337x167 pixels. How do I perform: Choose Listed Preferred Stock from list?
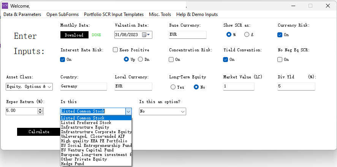pyautogui.click(x=86, y=122)
